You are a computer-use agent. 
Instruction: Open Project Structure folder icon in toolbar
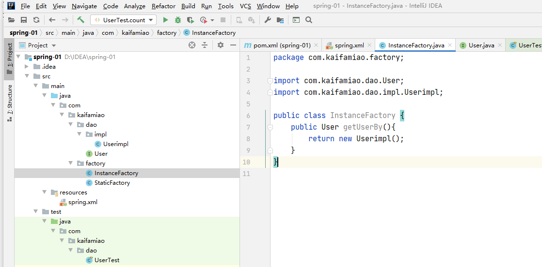(x=280, y=20)
